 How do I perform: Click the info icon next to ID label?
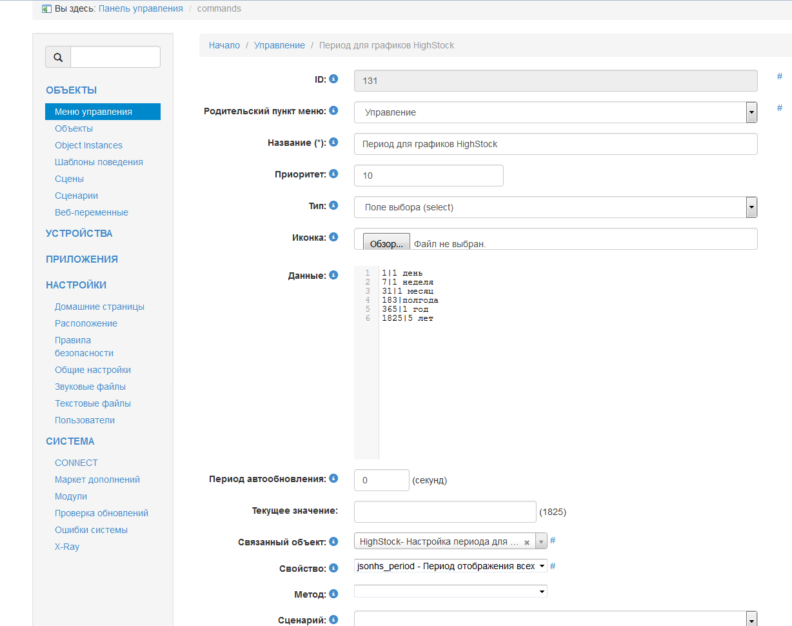coord(333,79)
